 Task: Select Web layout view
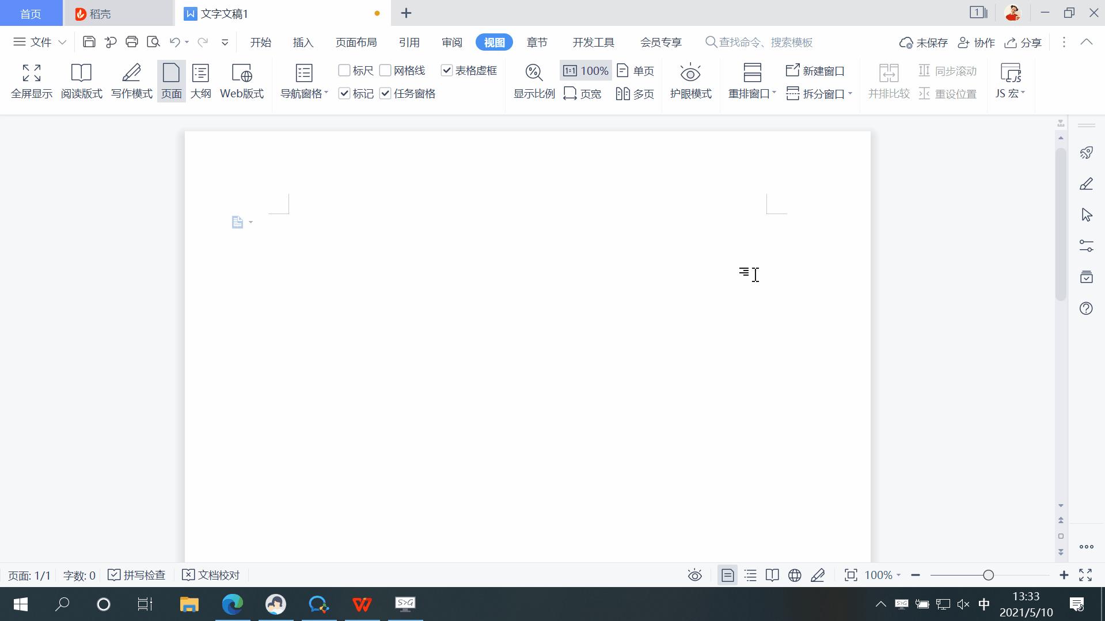pyautogui.click(x=241, y=81)
